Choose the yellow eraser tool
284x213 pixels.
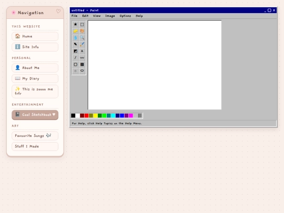click(75, 31)
